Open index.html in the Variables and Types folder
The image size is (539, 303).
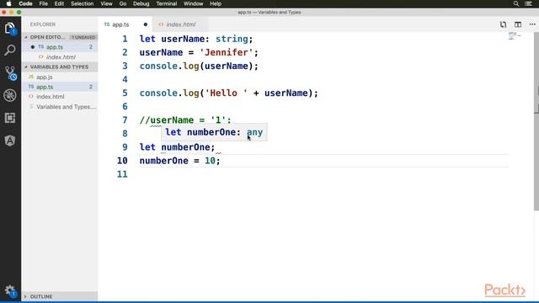pyautogui.click(x=60, y=97)
